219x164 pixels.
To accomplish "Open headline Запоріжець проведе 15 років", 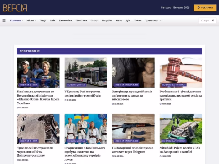I will click(x=132, y=96).
